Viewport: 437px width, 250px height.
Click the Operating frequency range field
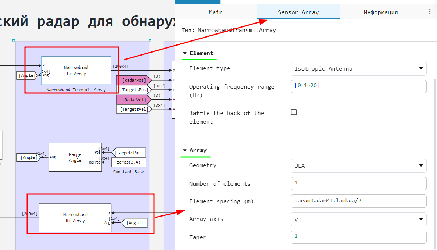[358, 86]
